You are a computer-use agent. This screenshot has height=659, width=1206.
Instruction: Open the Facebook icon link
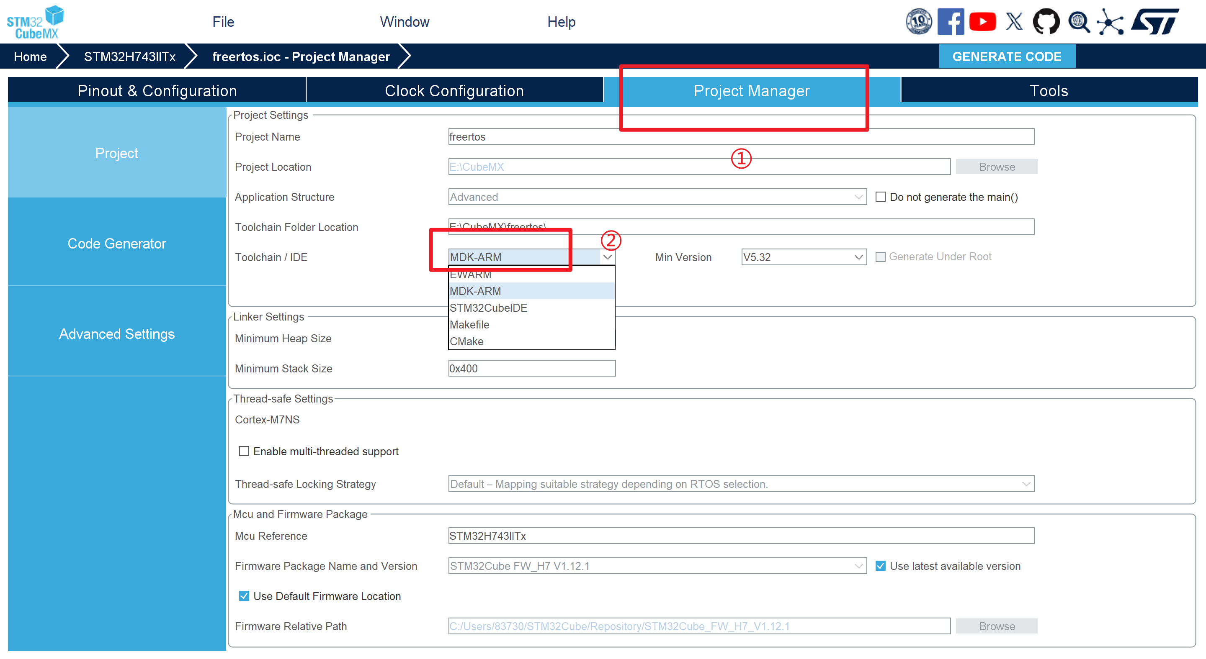tap(951, 21)
